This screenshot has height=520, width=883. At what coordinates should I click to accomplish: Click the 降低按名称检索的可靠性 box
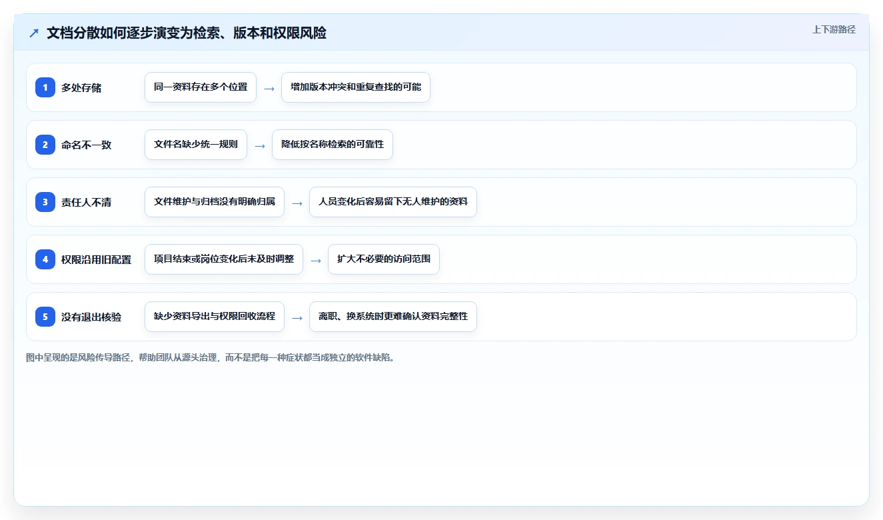[x=333, y=145]
